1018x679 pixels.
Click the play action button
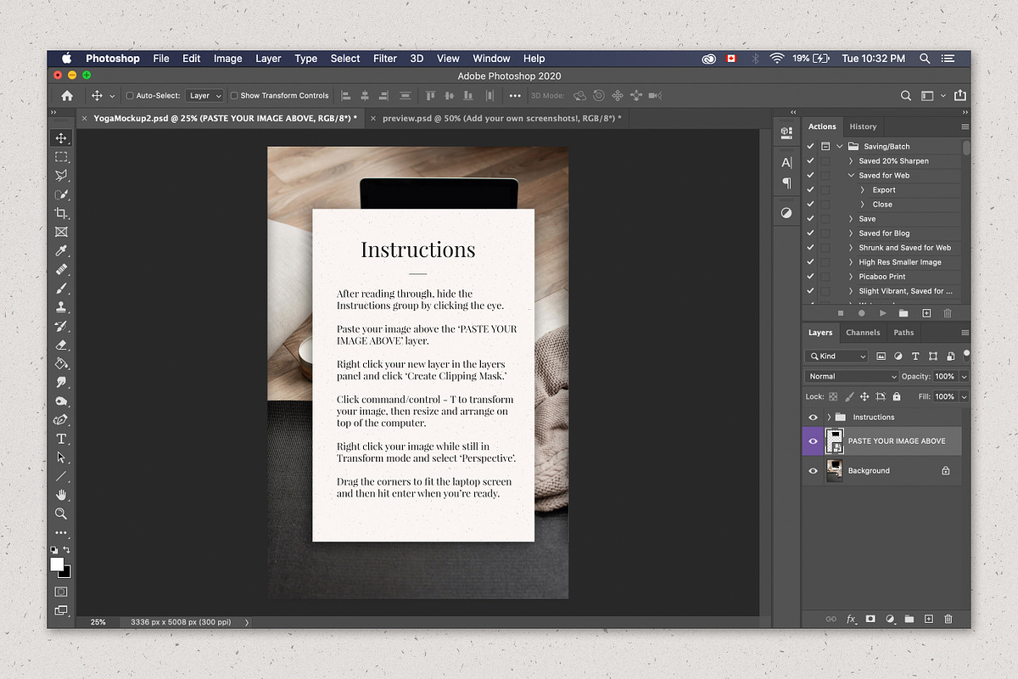pyautogui.click(x=883, y=313)
